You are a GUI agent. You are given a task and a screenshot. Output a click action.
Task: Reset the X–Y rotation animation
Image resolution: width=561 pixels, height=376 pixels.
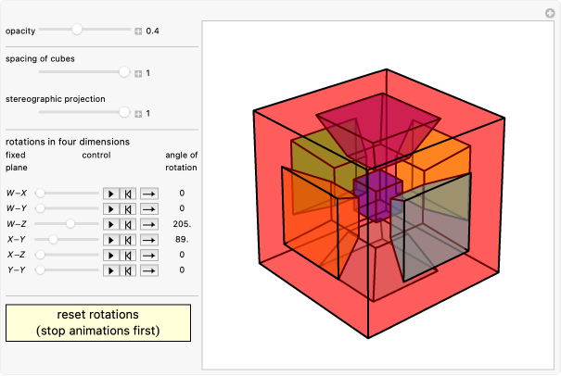coord(128,240)
